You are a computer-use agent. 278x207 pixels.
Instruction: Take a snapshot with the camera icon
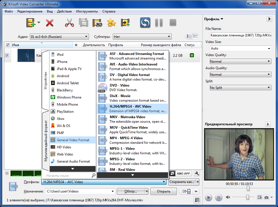point(266,197)
